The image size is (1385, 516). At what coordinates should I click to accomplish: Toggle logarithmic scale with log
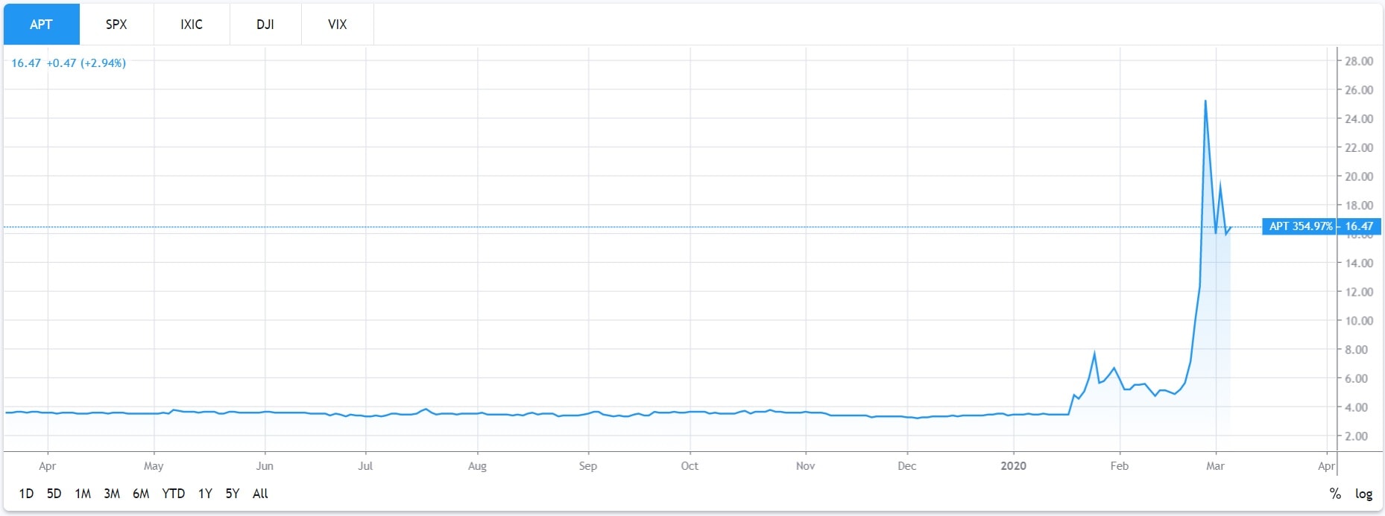coord(1363,494)
